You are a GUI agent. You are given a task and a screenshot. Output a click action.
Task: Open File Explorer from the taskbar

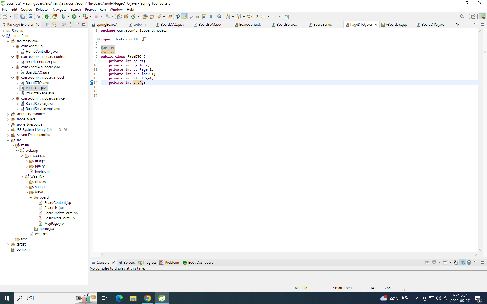click(x=133, y=298)
